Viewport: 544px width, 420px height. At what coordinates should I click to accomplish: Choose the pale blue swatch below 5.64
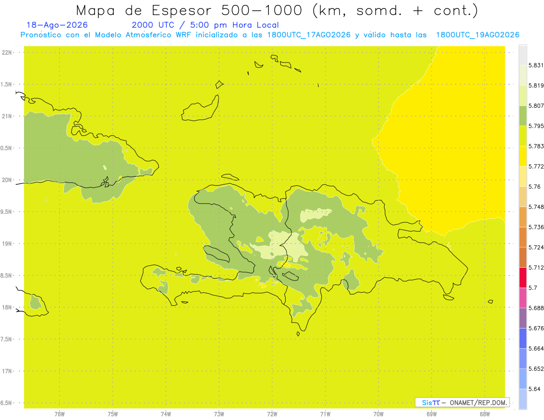click(523, 399)
